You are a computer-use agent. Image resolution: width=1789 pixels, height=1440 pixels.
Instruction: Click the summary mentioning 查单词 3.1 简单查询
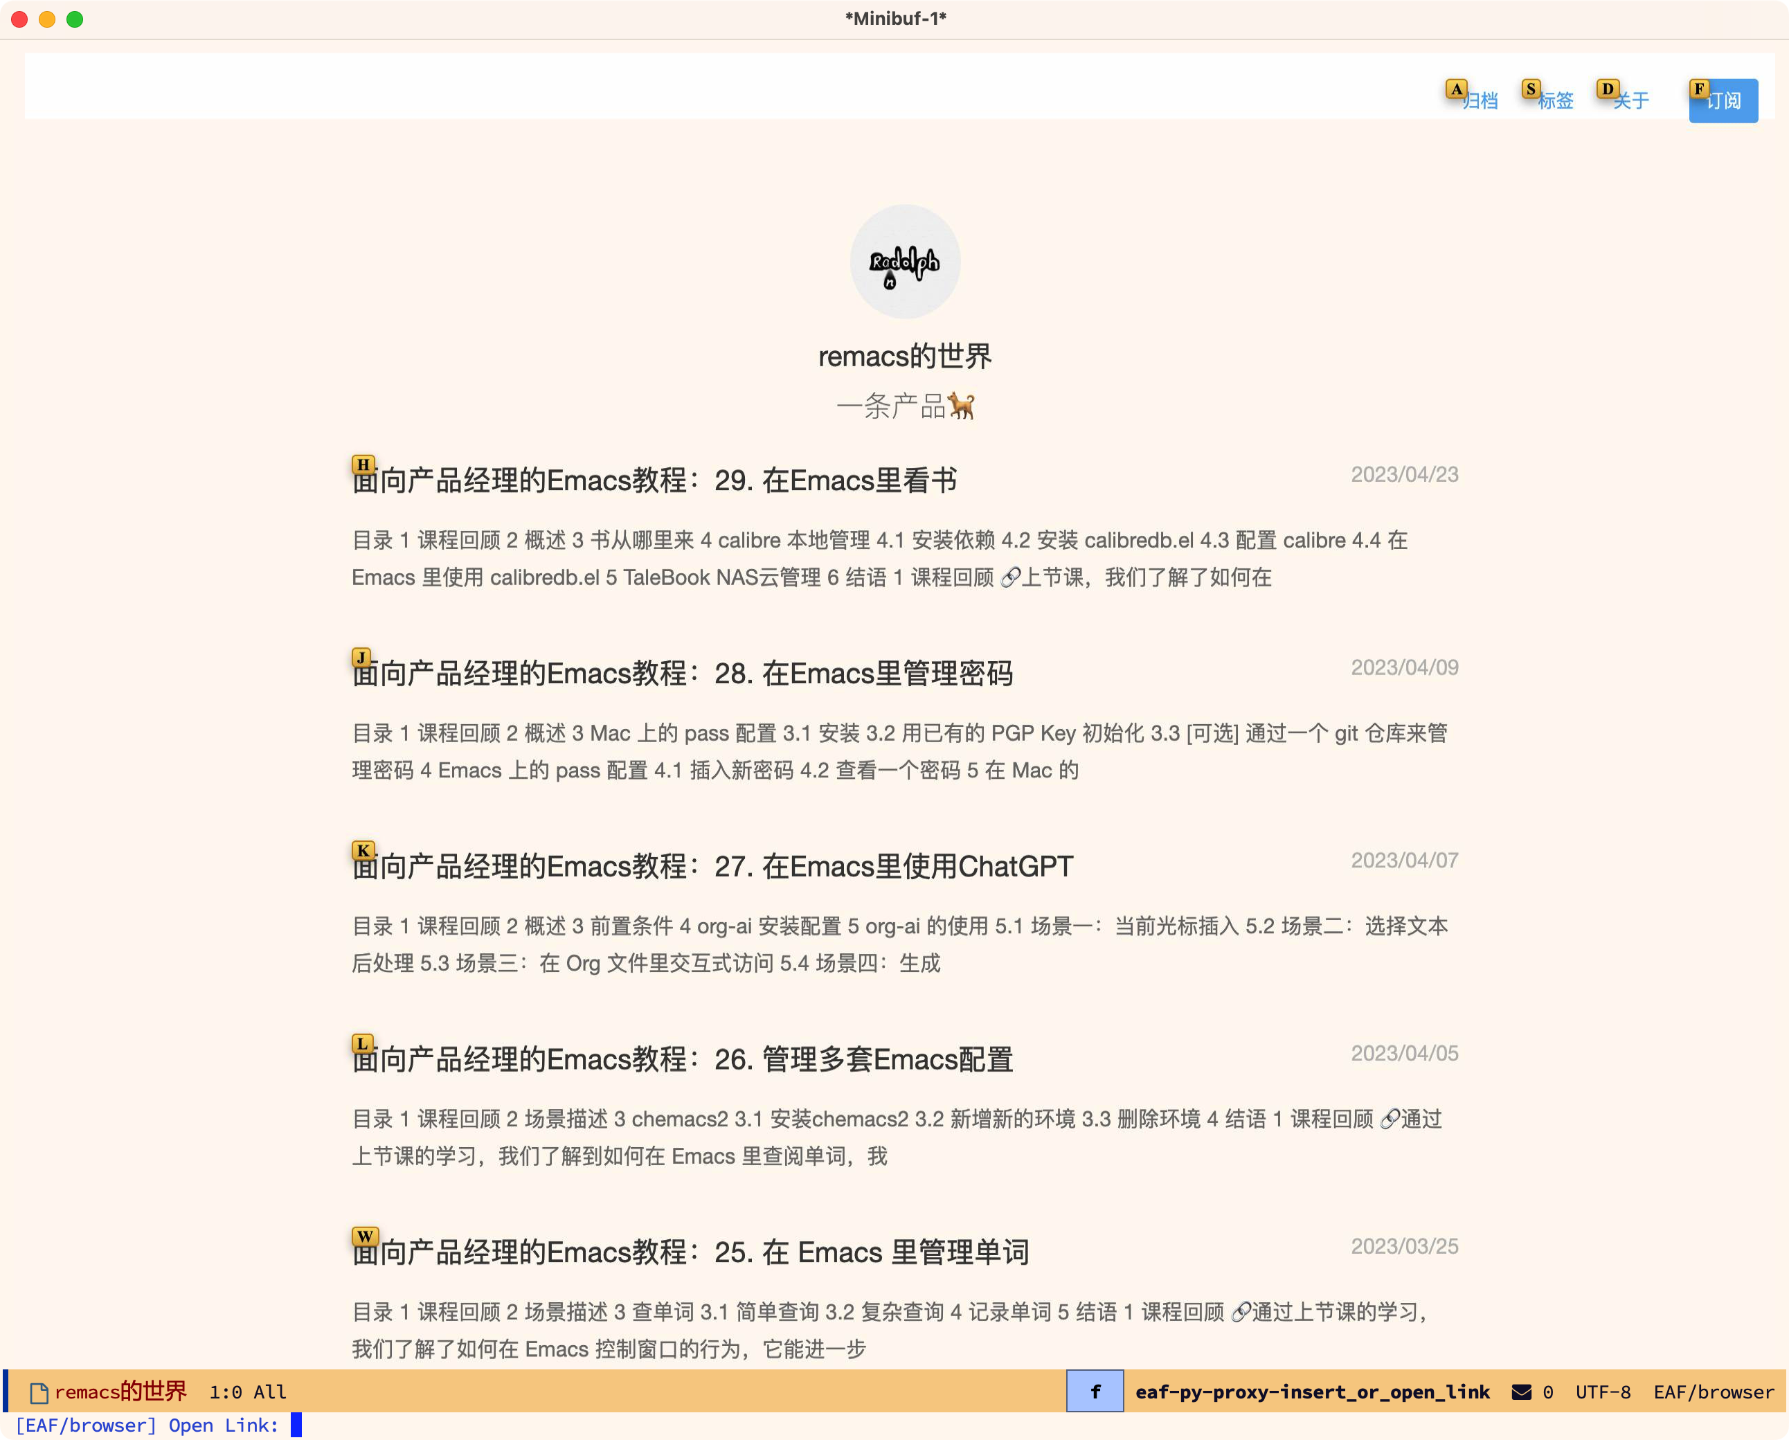[890, 1331]
